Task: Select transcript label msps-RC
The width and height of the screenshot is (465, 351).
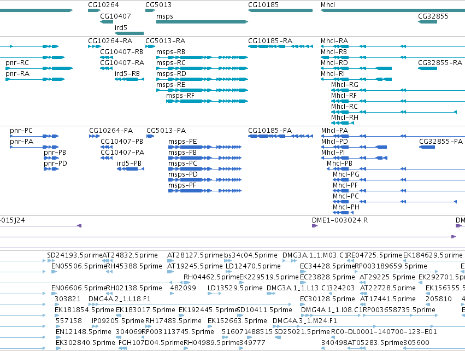Action: [x=171, y=63]
